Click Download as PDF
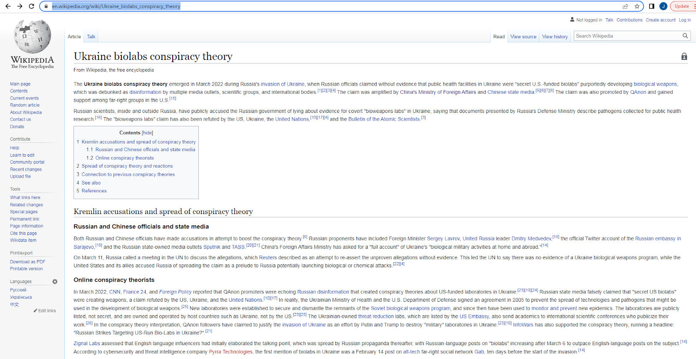Image resolution: width=696 pixels, height=359 pixels. click(x=27, y=262)
